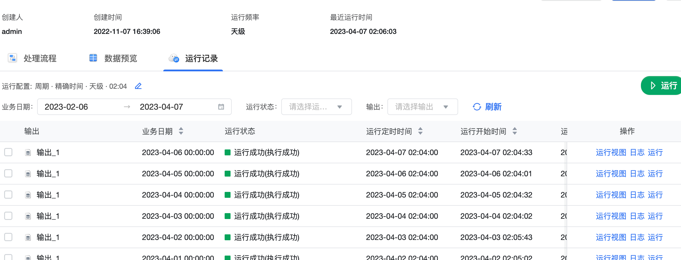The image size is (681, 260).
Task: Click the green 运行 button
Action: (661, 85)
